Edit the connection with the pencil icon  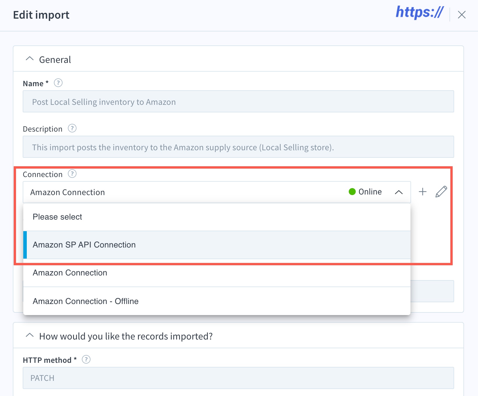point(441,192)
